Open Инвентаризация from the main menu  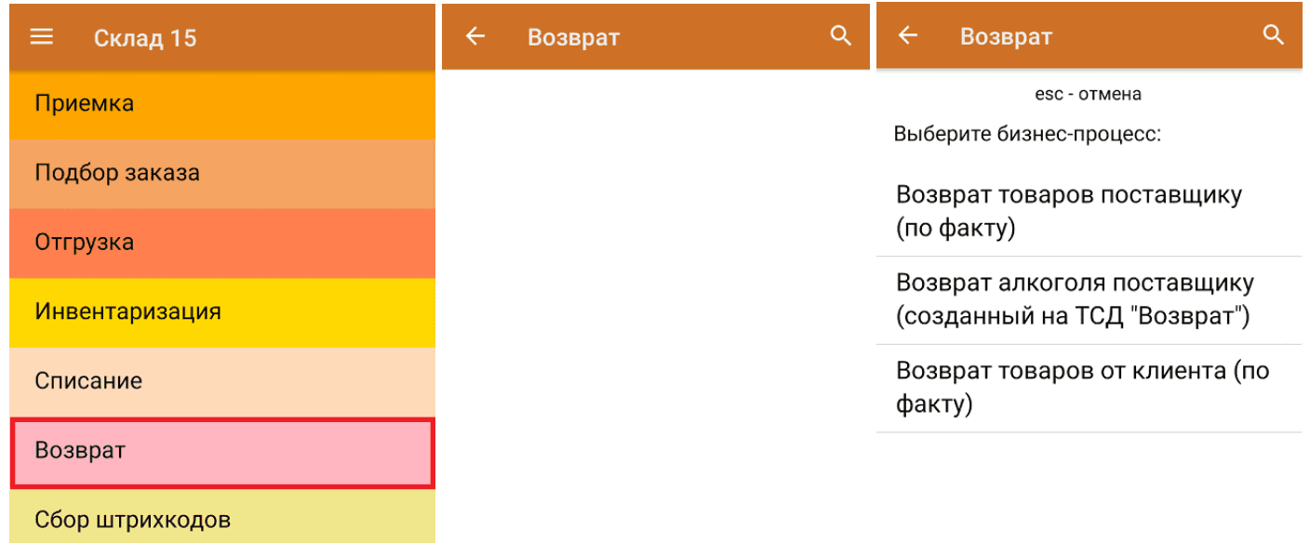(x=221, y=311)
